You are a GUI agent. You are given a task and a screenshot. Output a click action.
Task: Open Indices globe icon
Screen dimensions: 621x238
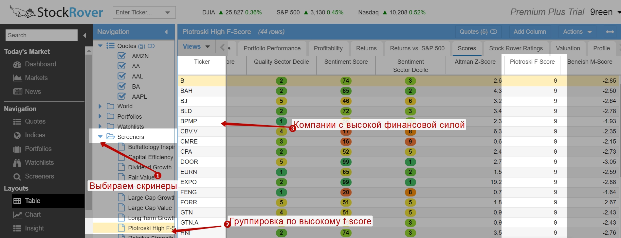[17, 135]
